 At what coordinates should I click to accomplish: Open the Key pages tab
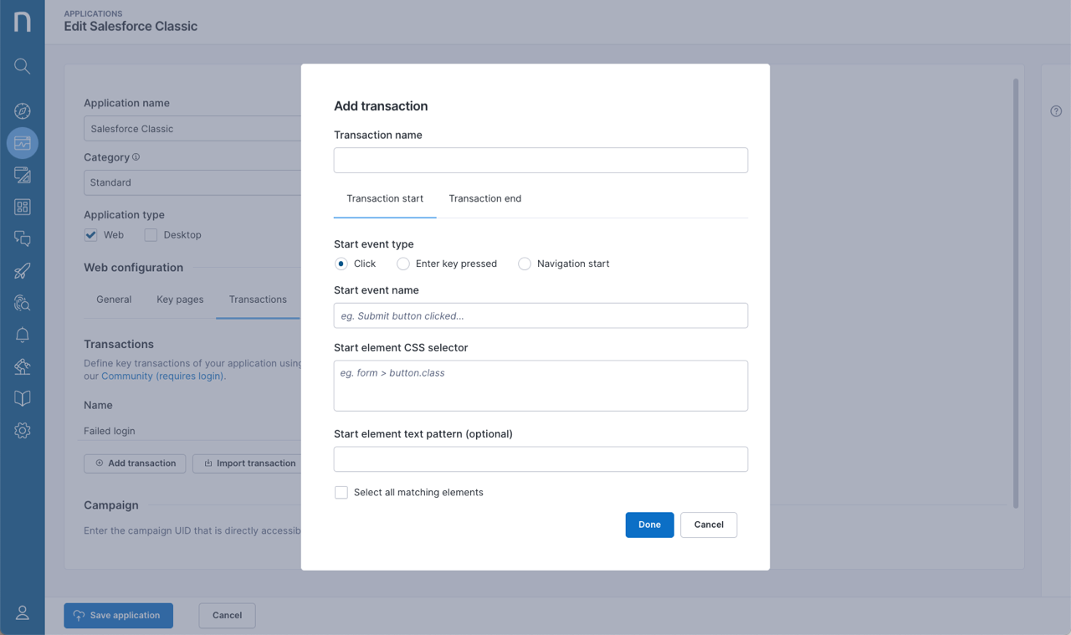180,299
